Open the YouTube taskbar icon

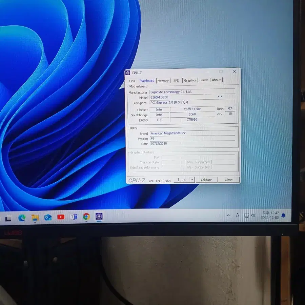[x=61, y=217]
